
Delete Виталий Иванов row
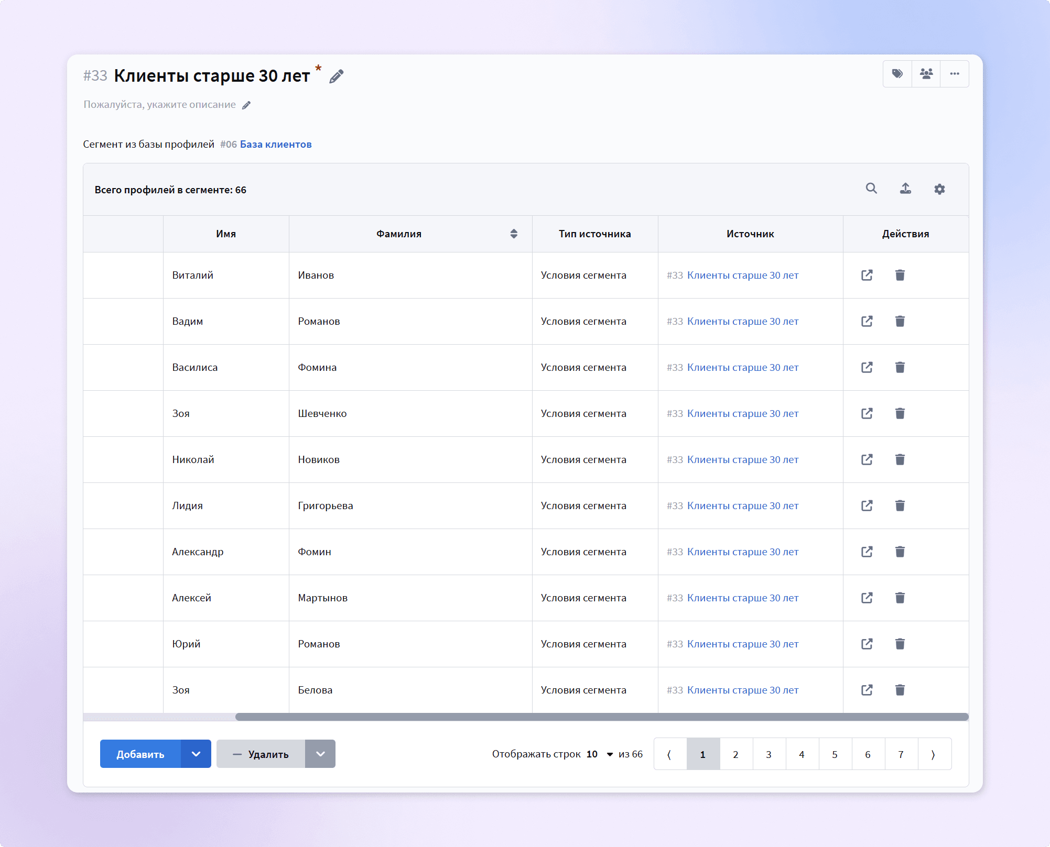900,275
